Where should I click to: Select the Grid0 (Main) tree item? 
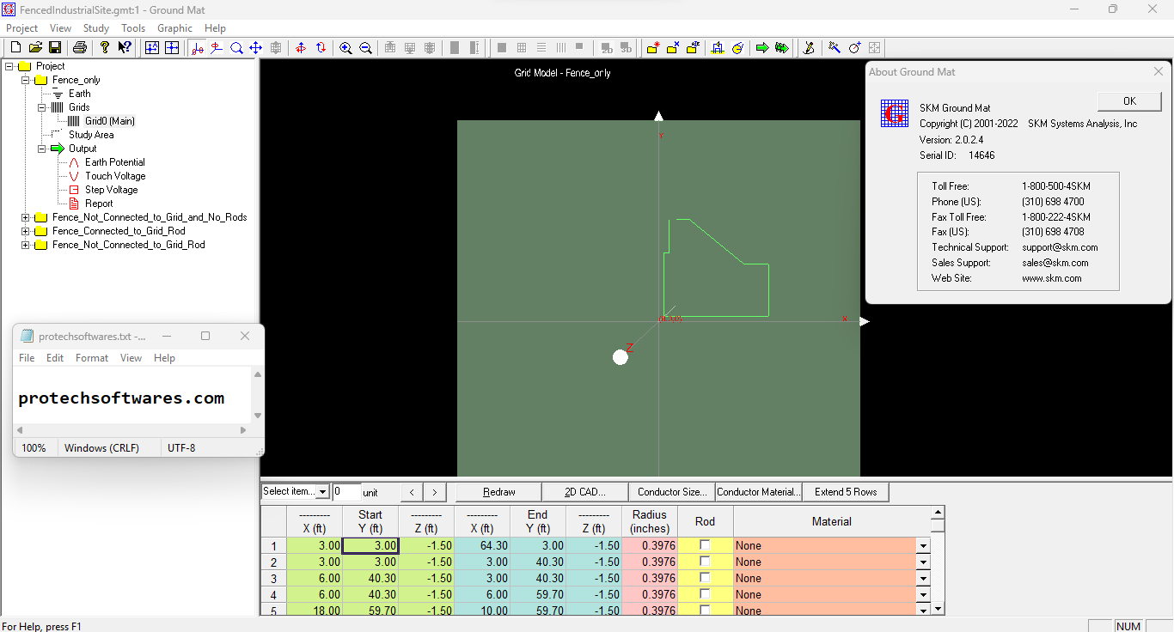(109, 121)
